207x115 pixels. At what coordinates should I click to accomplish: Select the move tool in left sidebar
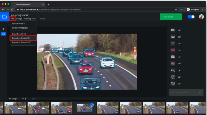[4, 29]
